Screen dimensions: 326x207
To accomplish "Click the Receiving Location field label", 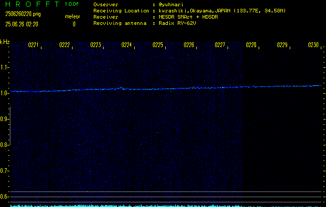I will (x=121, y=11).
